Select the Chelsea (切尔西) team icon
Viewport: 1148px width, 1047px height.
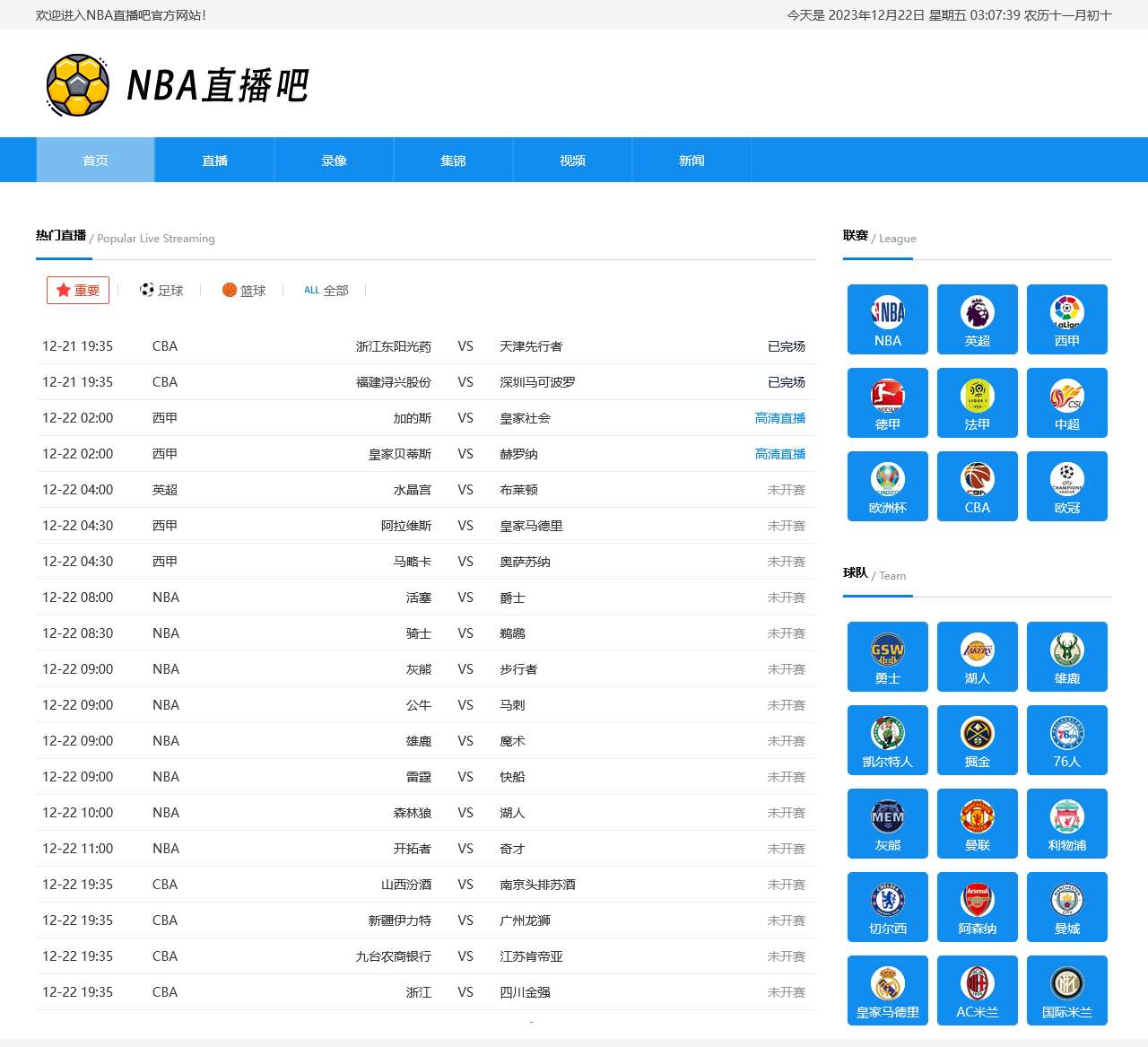[x=887, y=907]
